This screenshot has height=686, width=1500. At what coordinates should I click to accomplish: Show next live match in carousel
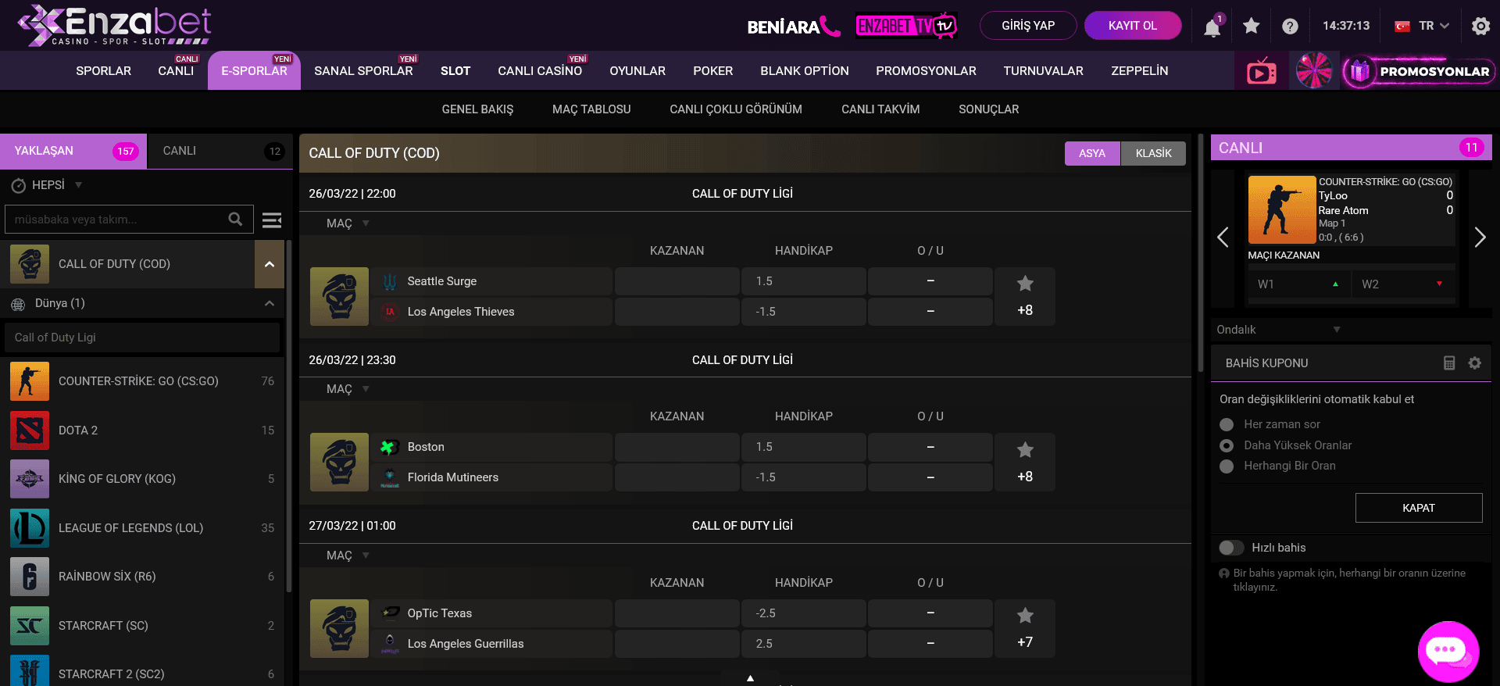click(1480, 238)
